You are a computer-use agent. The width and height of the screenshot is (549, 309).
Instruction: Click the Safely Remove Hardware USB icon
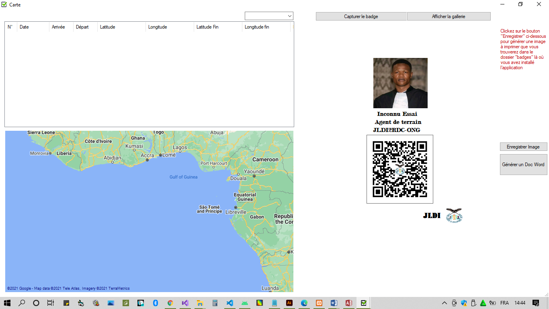(x=473, y=303)
